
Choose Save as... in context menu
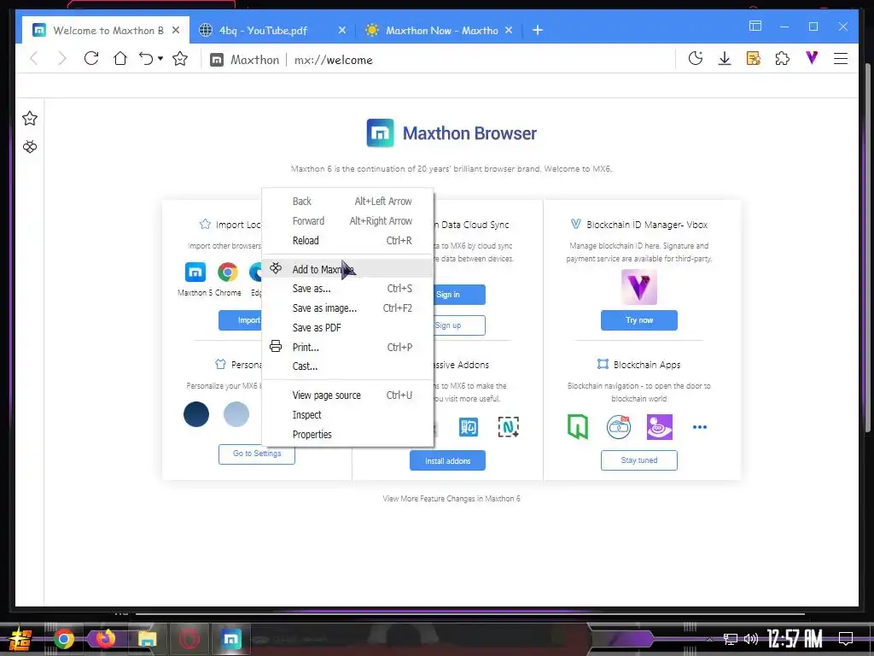[348, 289]
